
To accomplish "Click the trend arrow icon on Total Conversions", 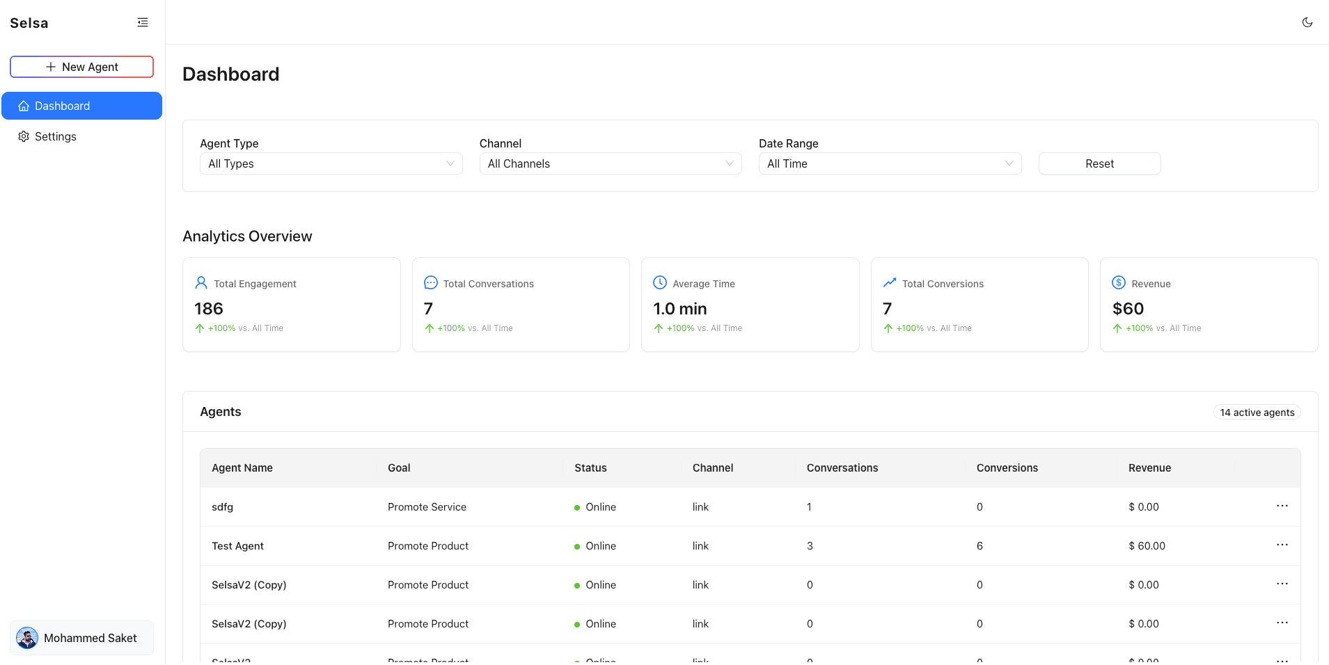I will 889,282.
